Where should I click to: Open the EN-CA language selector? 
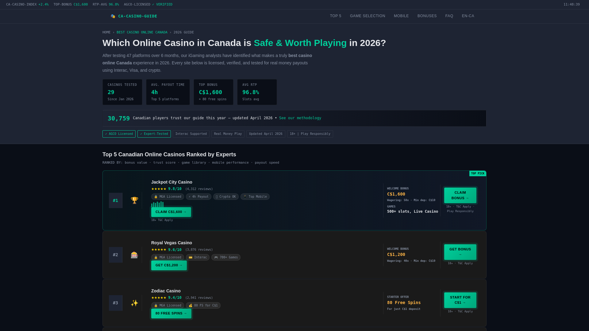[468, 16]
